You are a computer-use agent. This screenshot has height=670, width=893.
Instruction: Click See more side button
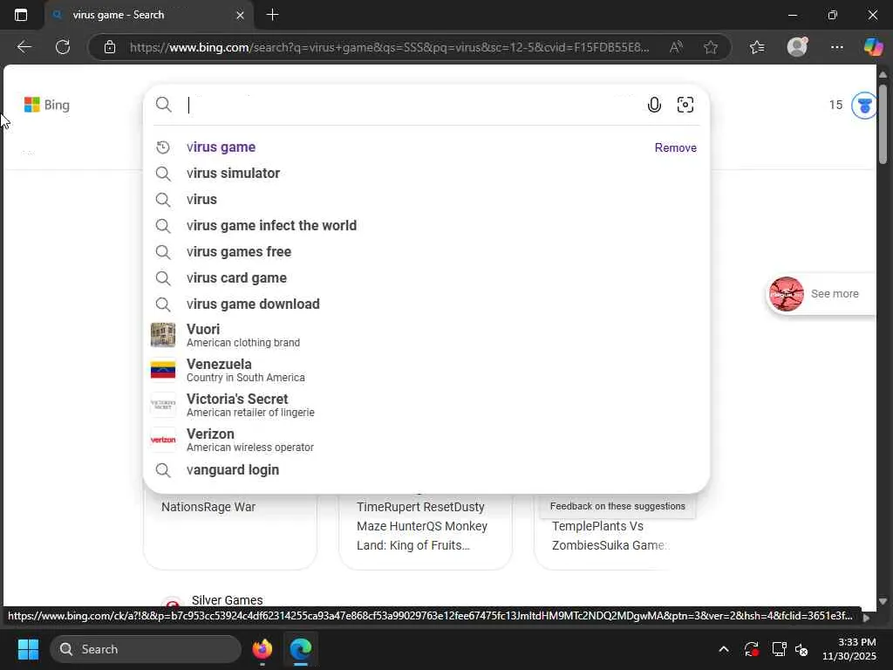coord(820,294)
